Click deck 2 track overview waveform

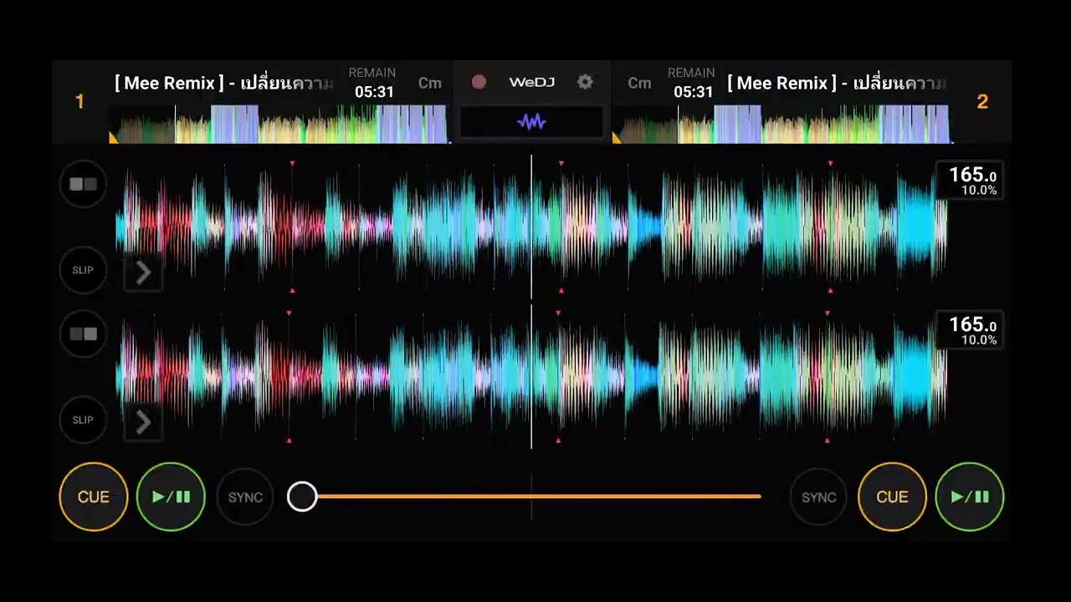coord(783,125)
